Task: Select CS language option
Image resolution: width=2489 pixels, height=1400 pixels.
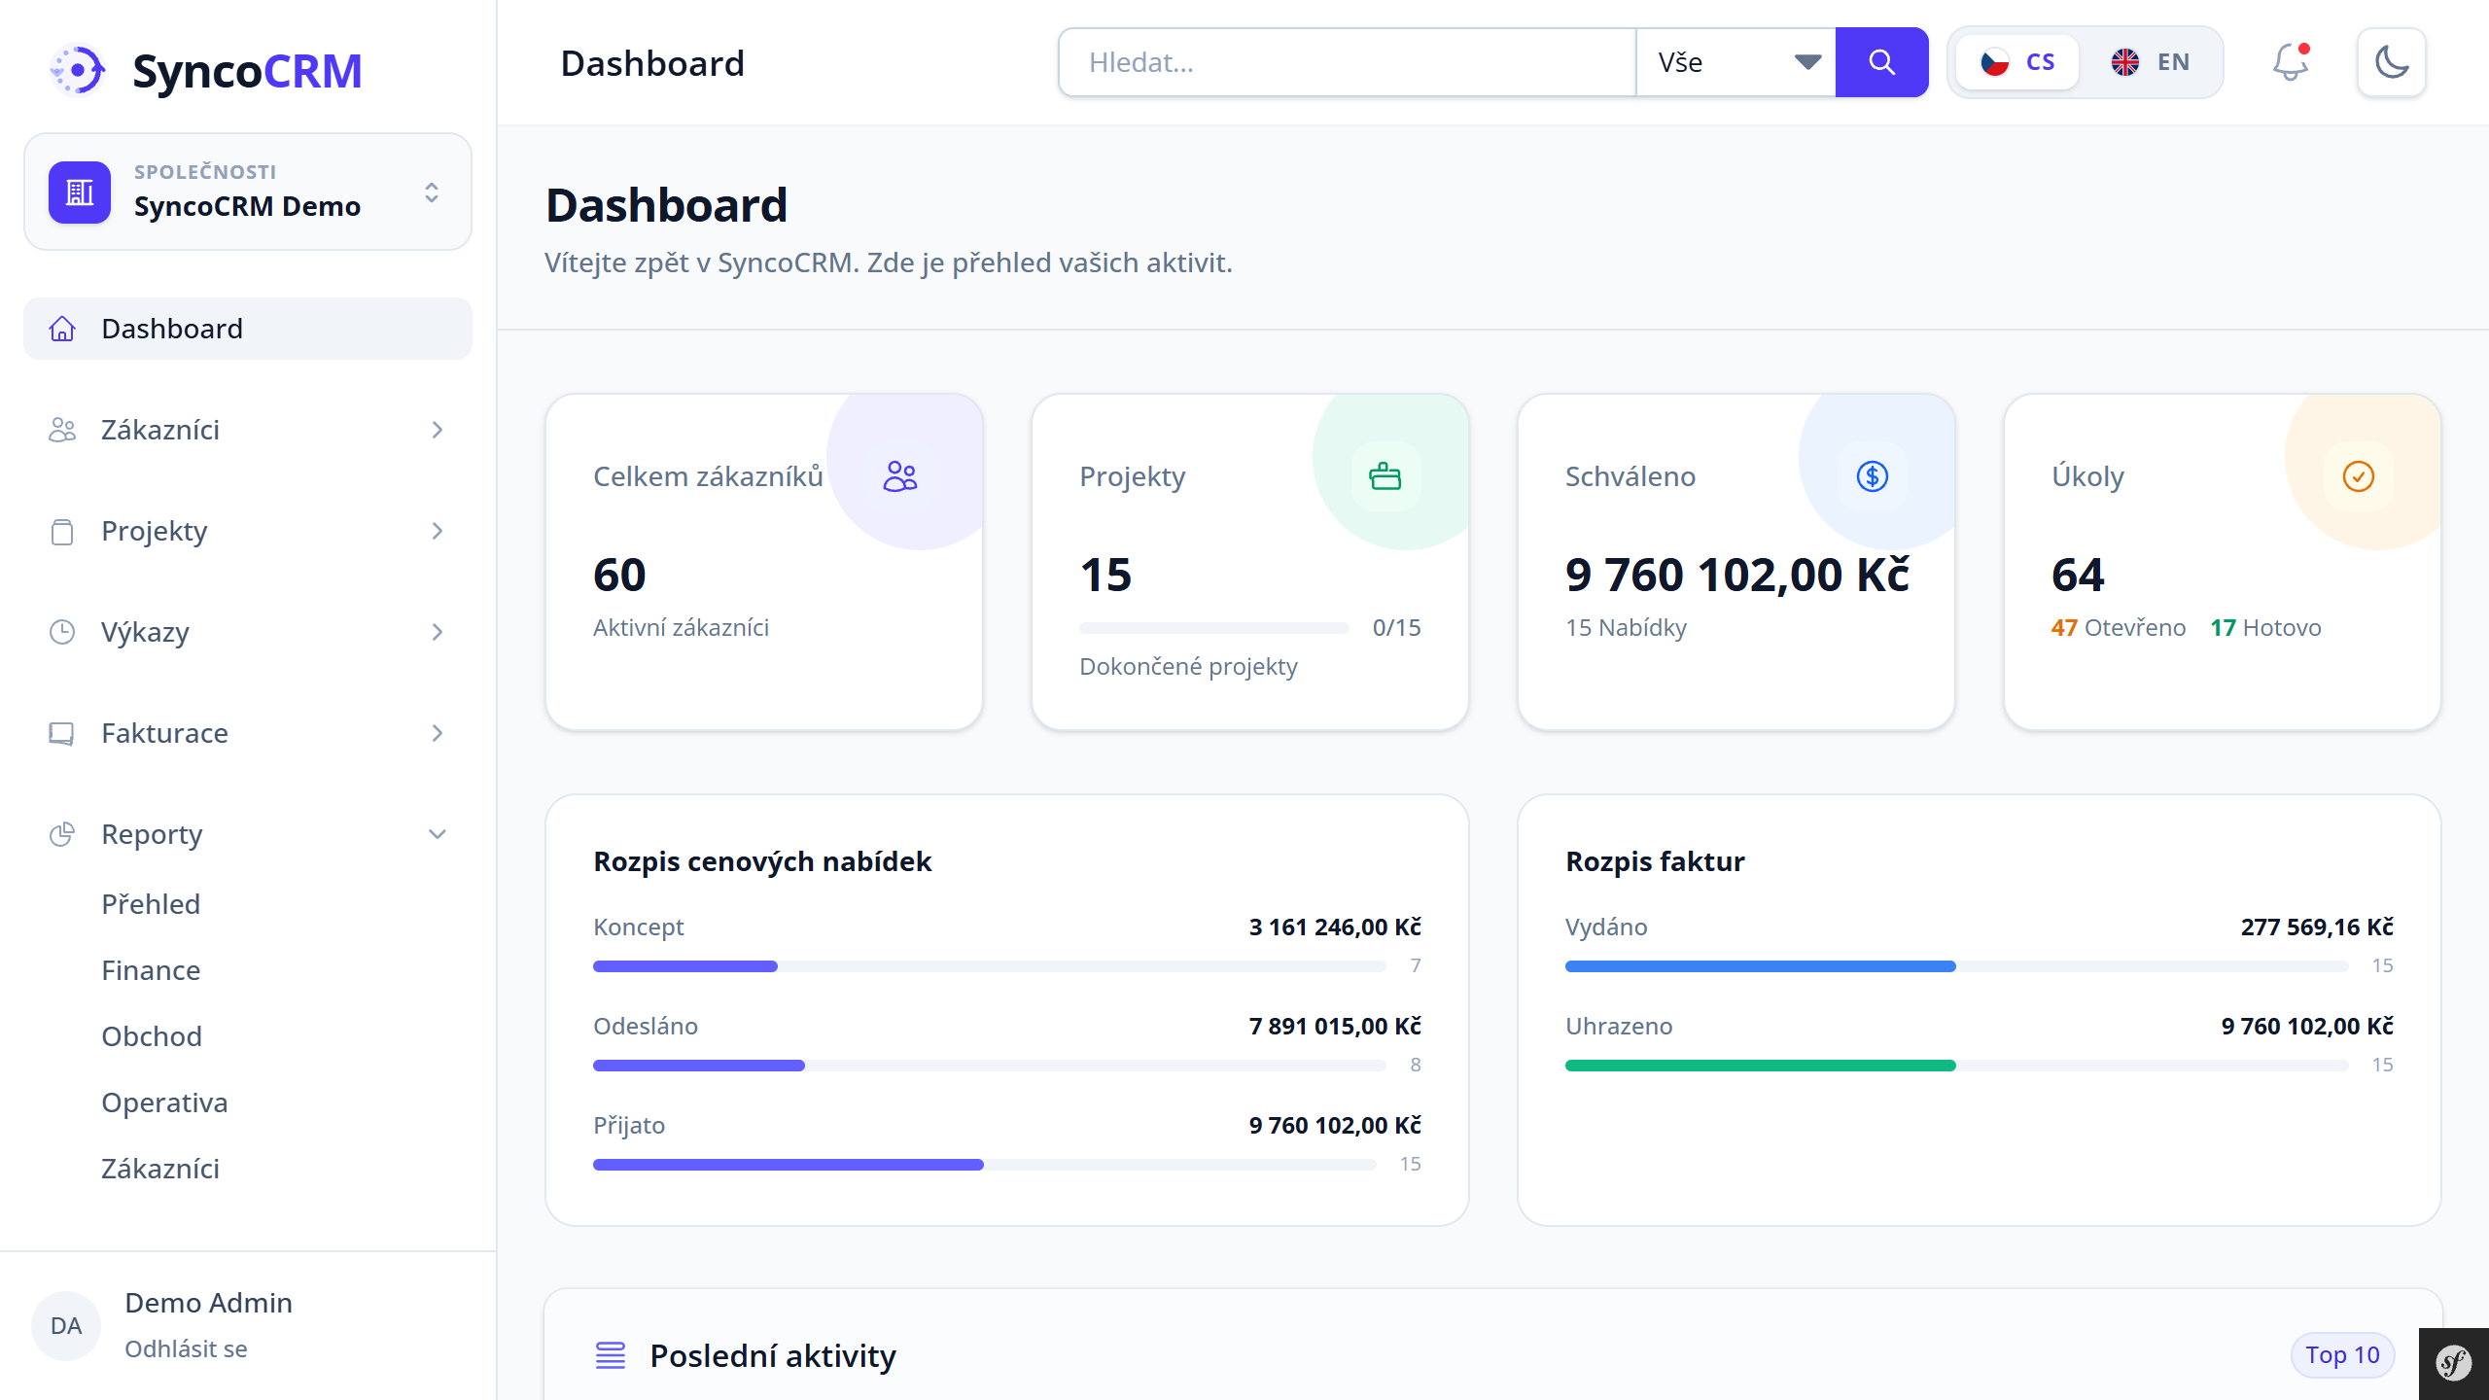Action: 2018,62
